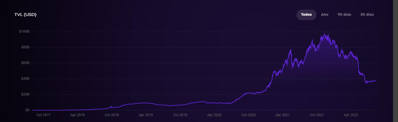The height and width of the screenshot is (122, 398).
Task: Switch to the Año time range
Action: point(325,15)
